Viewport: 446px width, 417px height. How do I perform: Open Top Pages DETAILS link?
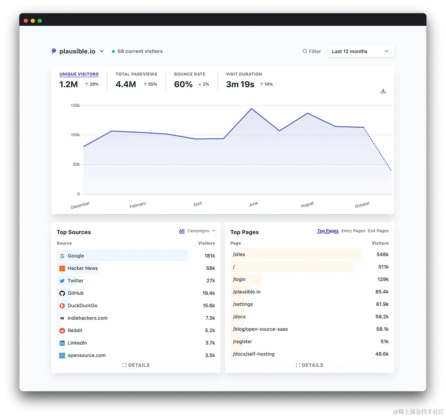point(310,365)
